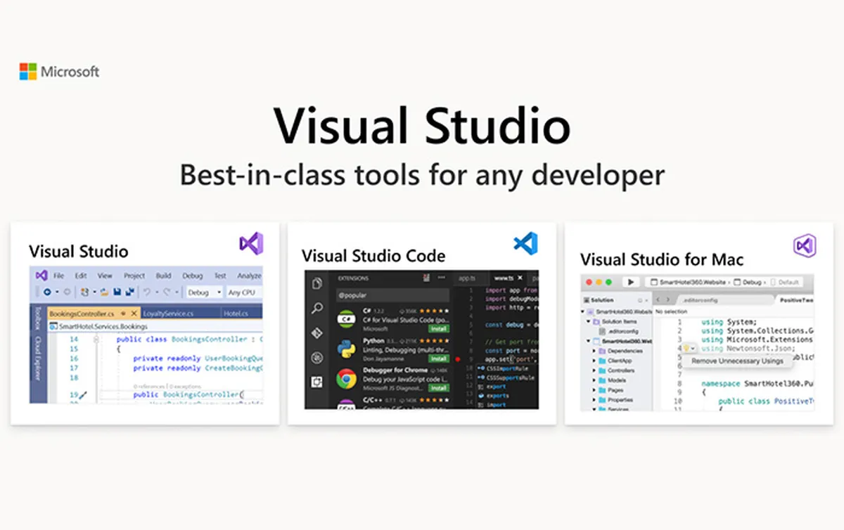Open the Project menu in Visual Studio

point(134,276)
